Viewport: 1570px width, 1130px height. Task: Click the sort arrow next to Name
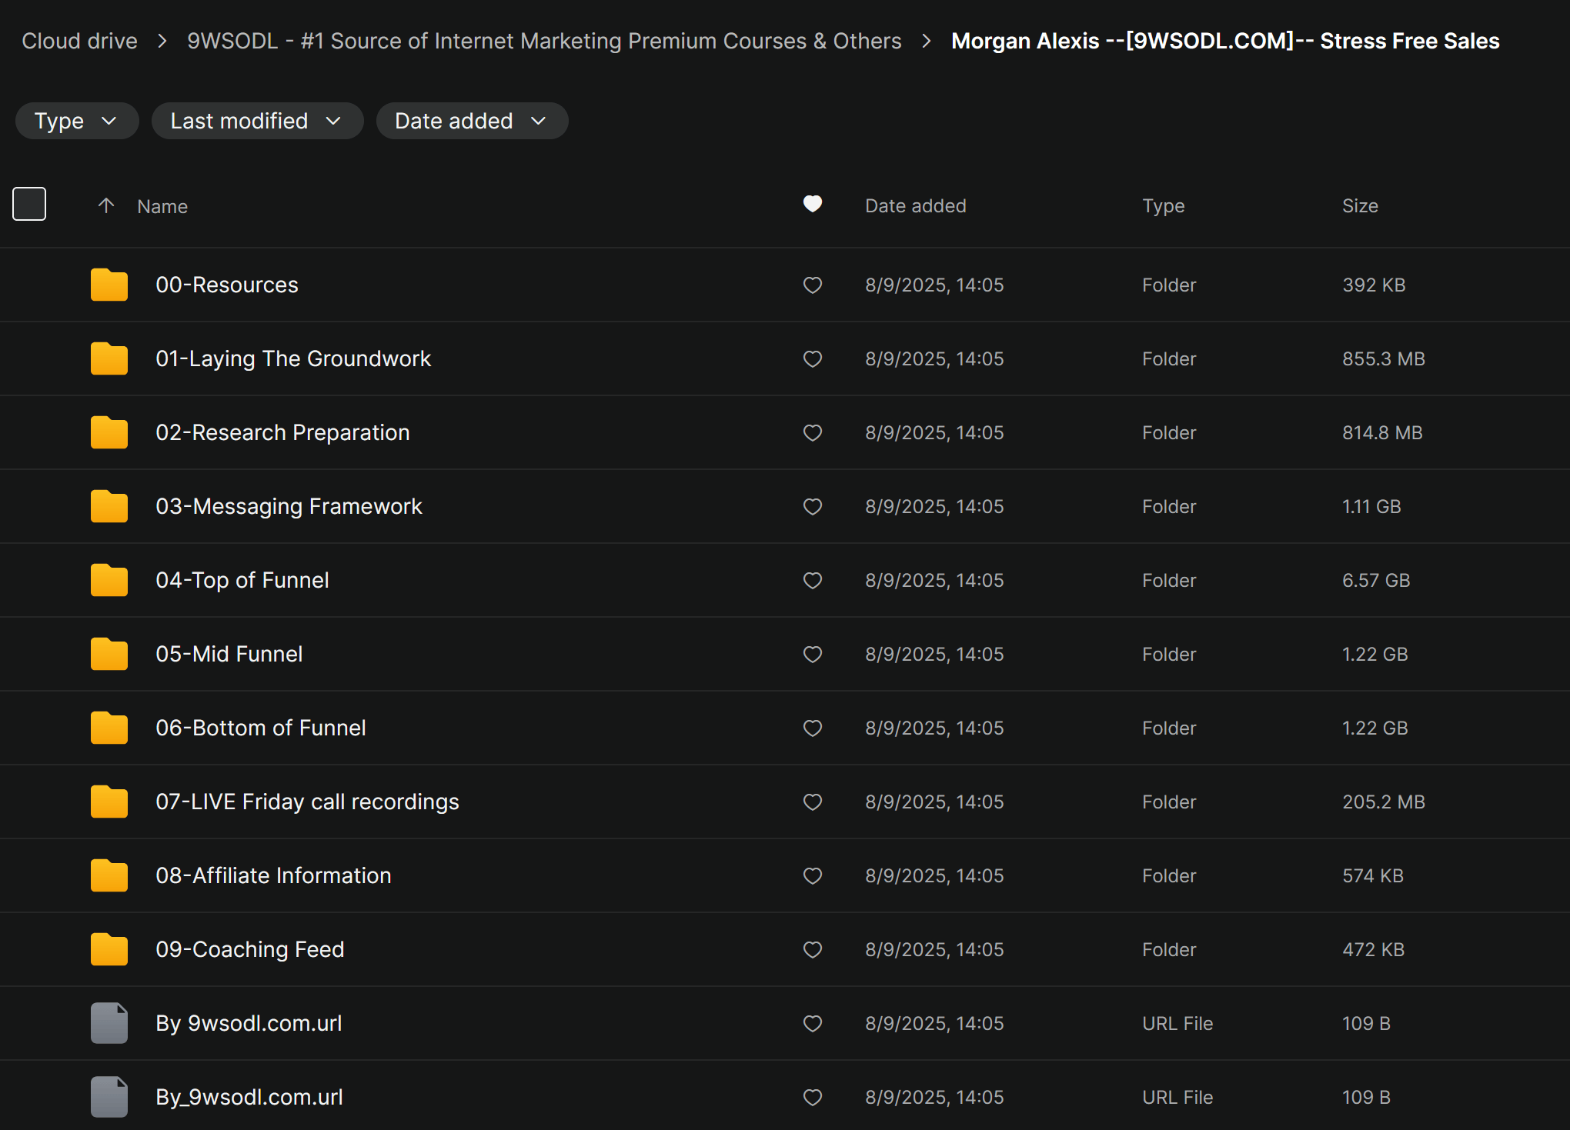click(x=106, y=205)
